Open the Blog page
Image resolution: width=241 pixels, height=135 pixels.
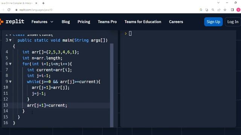(66, 22)
